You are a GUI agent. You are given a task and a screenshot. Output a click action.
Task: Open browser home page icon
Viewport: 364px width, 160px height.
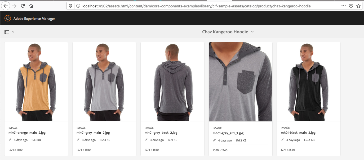pos(31,6)
